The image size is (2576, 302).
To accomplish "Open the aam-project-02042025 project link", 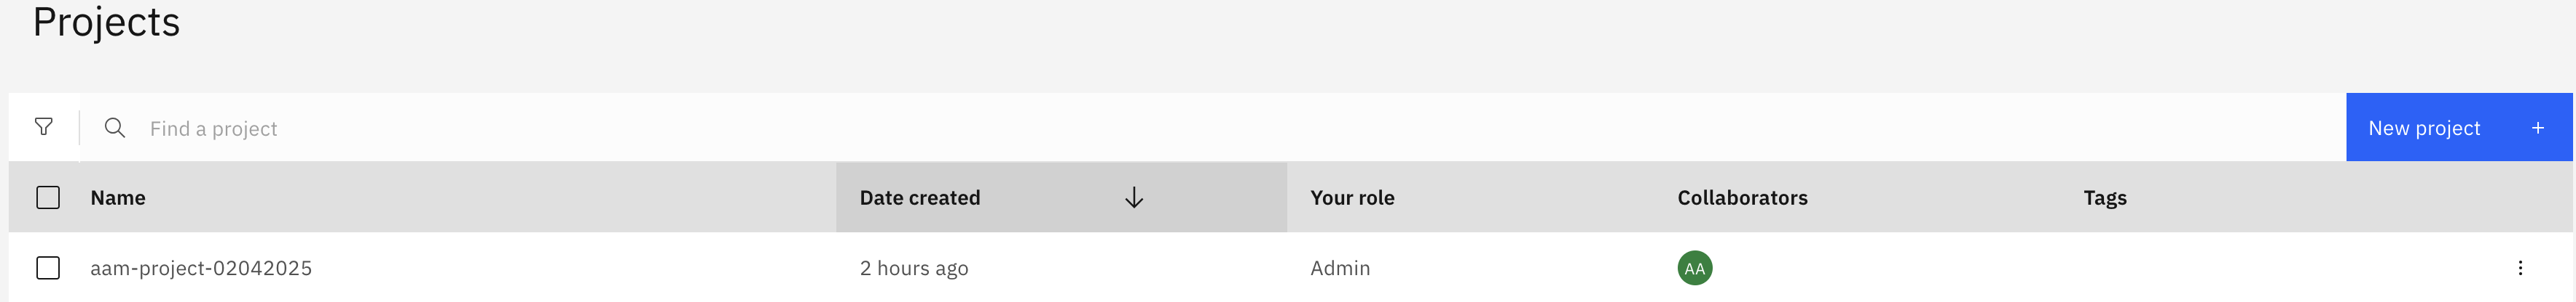I will coord(201,268).
